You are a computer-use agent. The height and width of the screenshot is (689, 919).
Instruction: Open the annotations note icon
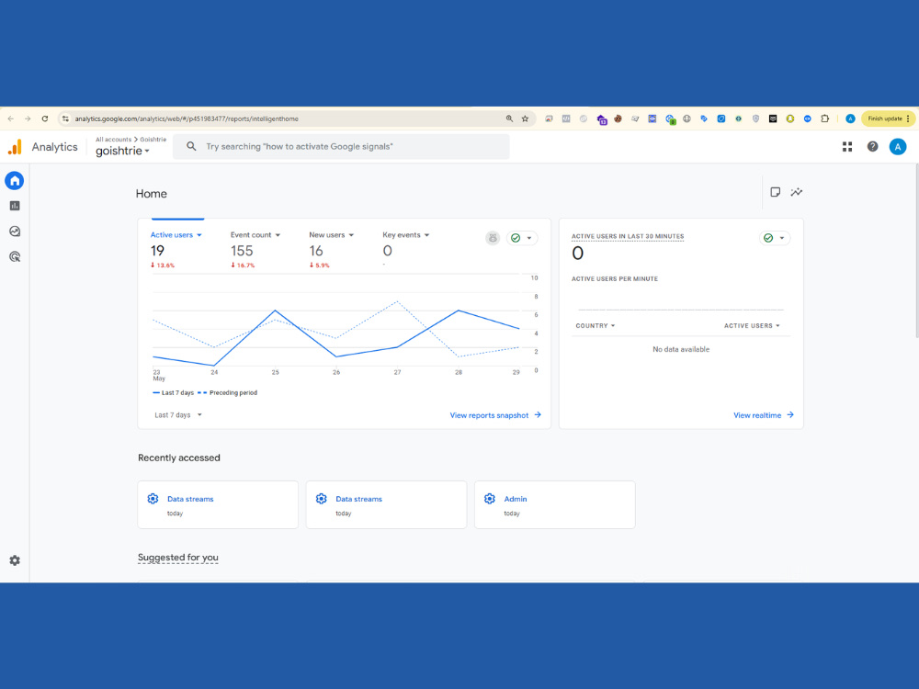(x=775, y=192)
